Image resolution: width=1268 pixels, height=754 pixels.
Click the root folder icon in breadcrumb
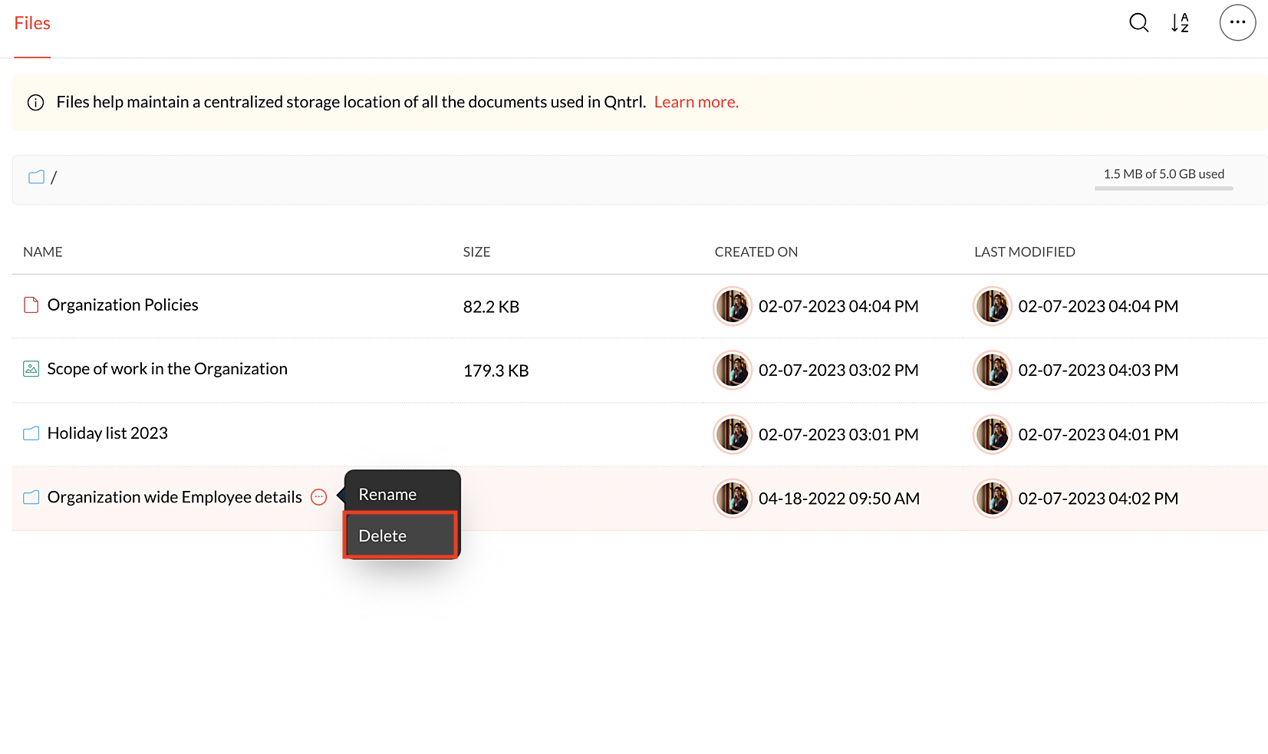pyautogui.click(x=36, y=177)
